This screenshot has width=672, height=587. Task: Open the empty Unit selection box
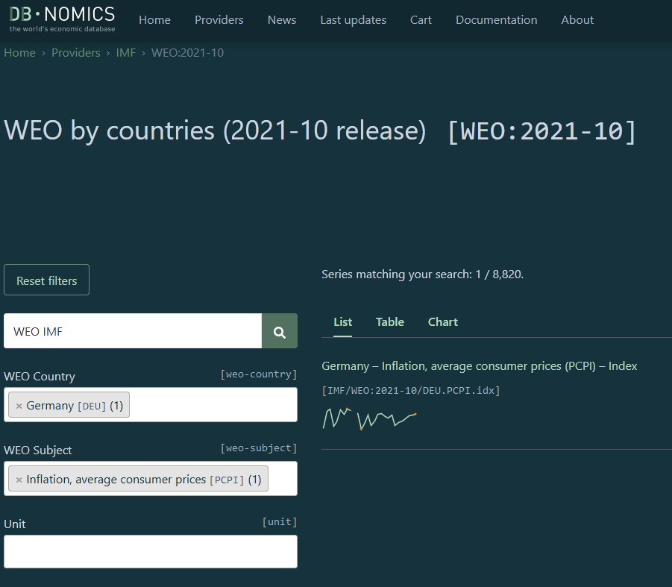point(151,551)
